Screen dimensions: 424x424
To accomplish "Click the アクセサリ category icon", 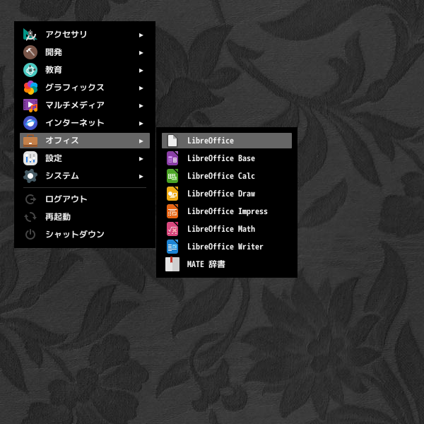I will click(x=30, y=35).
